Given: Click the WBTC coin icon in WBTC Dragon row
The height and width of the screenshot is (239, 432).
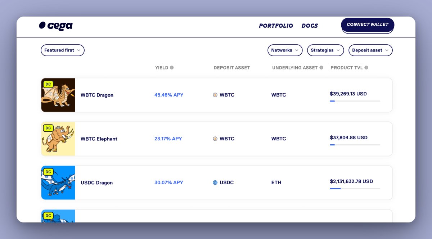Looking at the screenshot, I should coord(215,95).
